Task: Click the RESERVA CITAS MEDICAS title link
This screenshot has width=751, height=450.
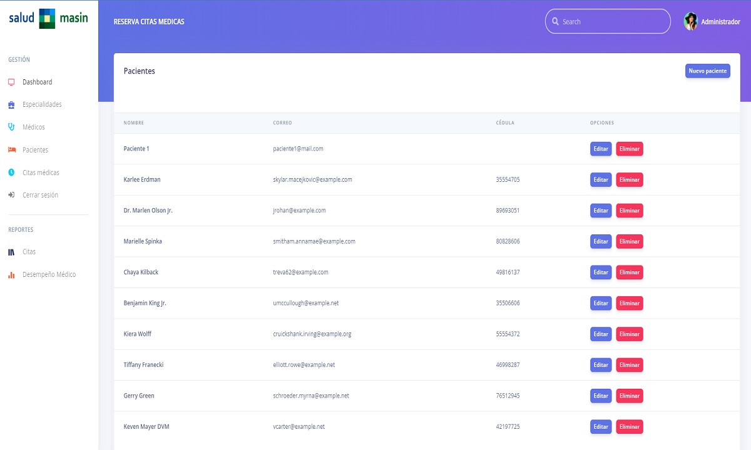Action: (149, 22)
